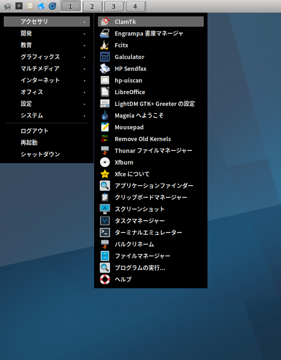Click the ターミナルエミュレーター terminal icon
The height and width of the screenshot is (360, 281).
tap(105, 232)
